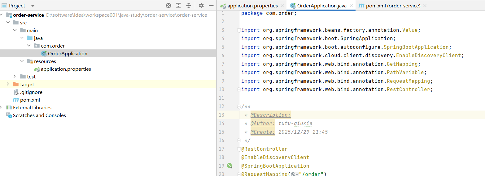The width and height of the screenshot is (485, 176).
Task: Open the Project view dropdown arrow
Action: [33, 6]
